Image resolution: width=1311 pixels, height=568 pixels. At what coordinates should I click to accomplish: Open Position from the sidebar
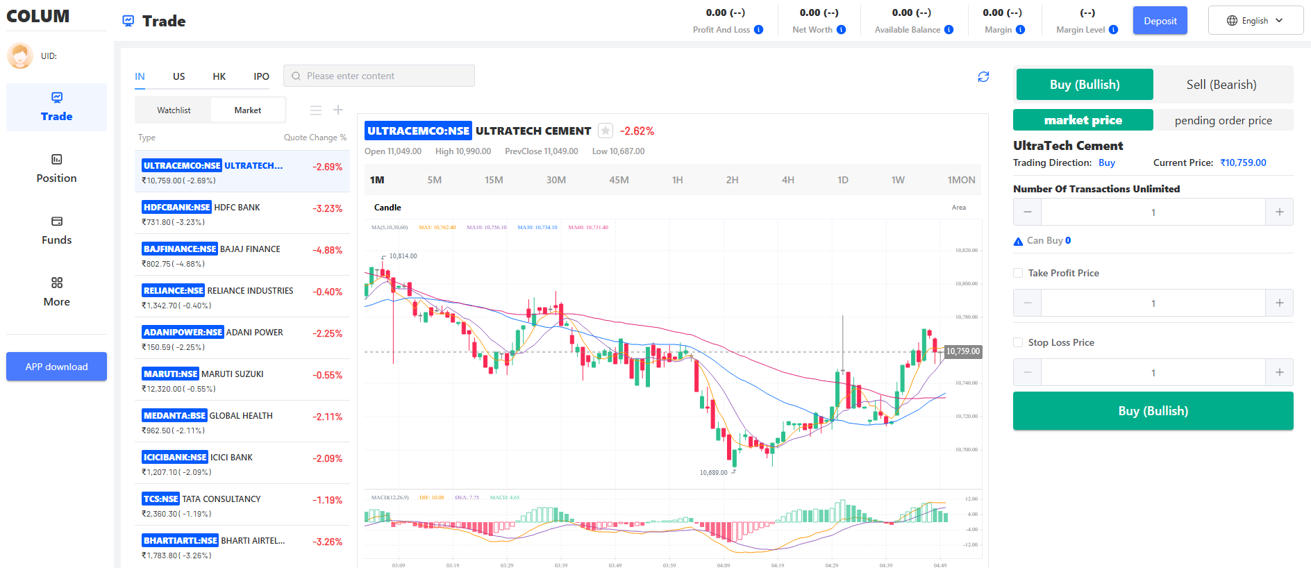click(57, 169)
